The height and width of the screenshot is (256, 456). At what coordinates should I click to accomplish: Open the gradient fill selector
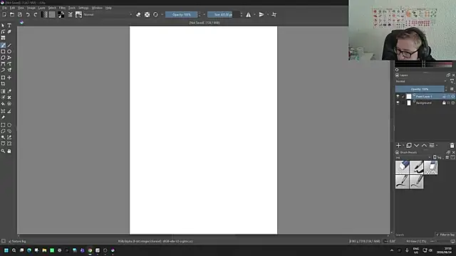coord(44,14)
